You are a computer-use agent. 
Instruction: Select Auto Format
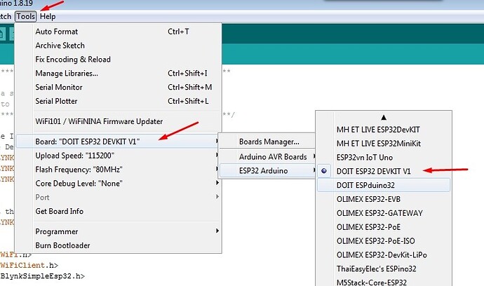[119, 32]
